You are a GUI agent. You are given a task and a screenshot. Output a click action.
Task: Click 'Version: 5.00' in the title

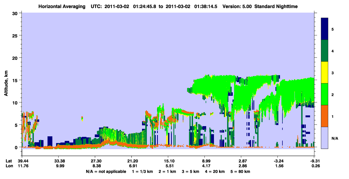tap(237, 6)
